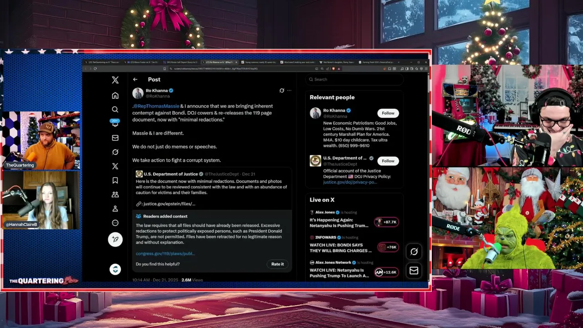Click the browser back arrow
Screen dimensions: 583x328
pos(85,69)
